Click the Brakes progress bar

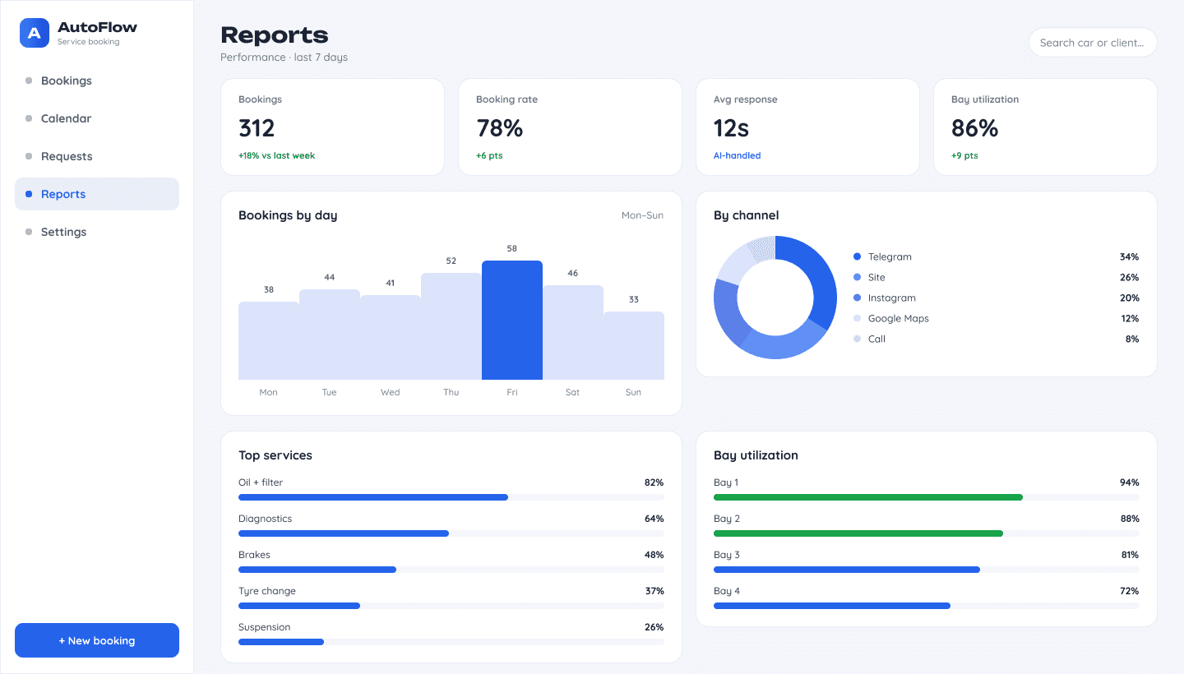[451, 570]
